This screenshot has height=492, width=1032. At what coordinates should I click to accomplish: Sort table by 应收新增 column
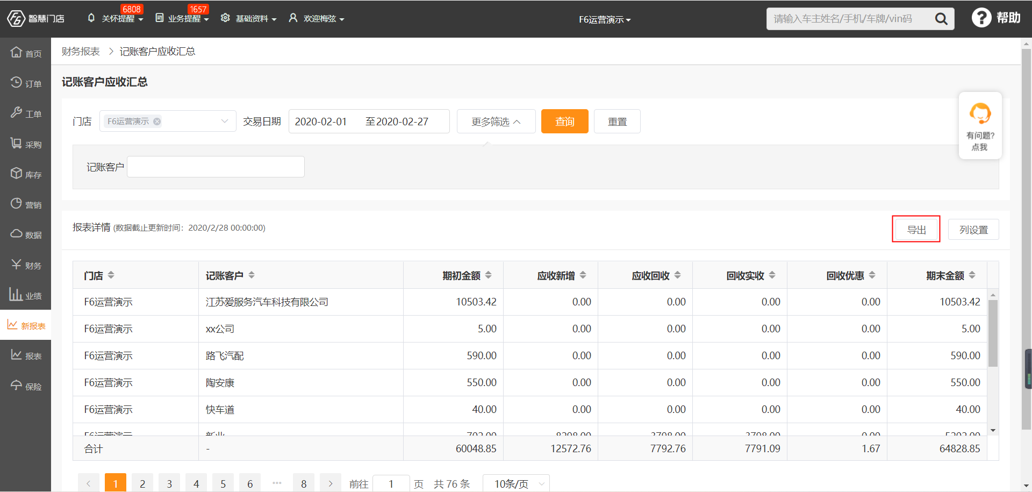[583, 275]
